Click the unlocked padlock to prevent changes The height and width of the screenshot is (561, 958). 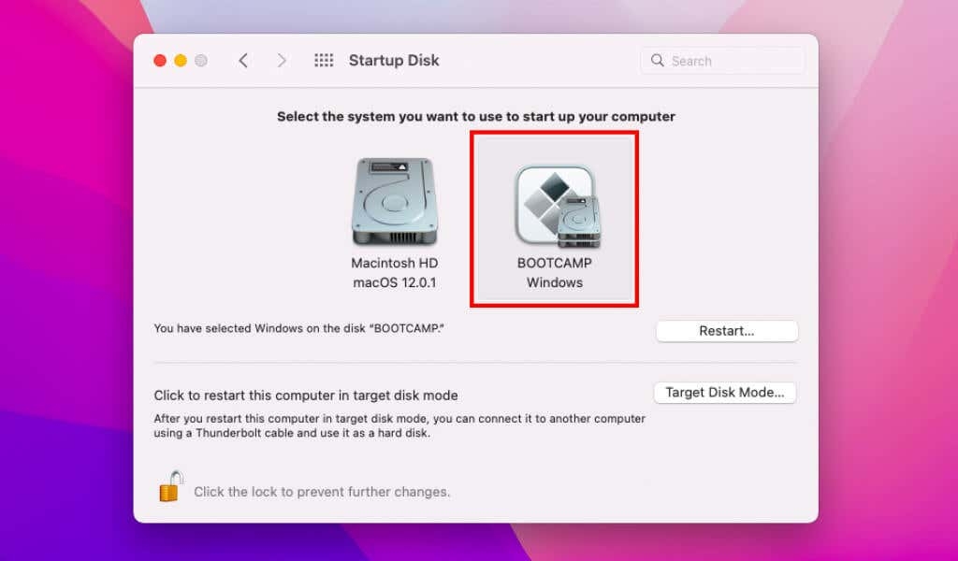pyautogui.click(x=169, y=490)
